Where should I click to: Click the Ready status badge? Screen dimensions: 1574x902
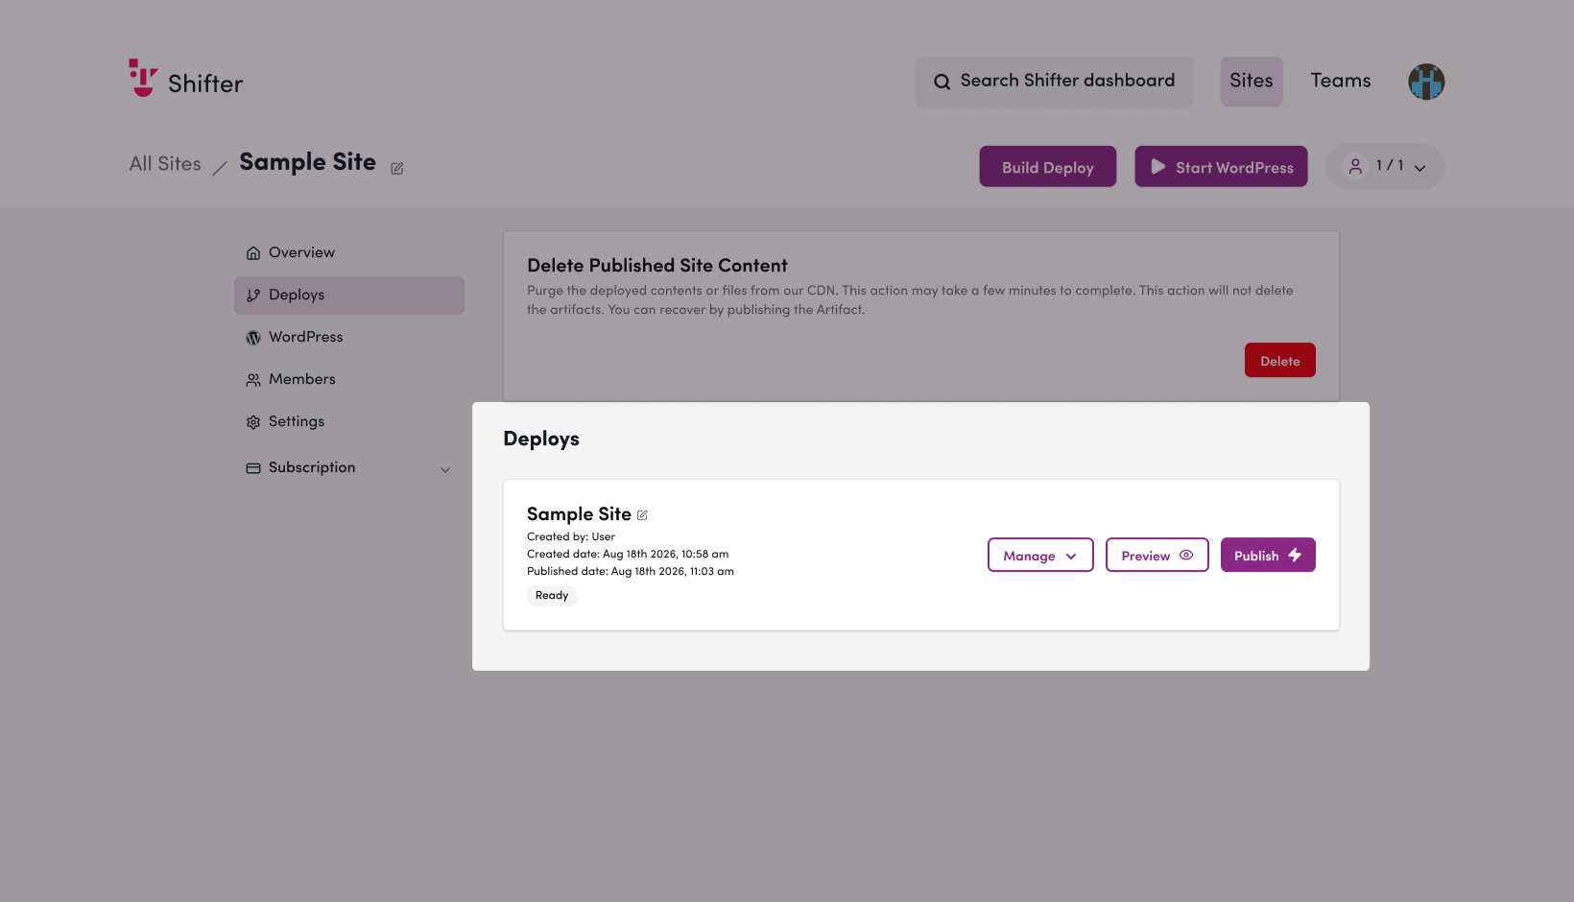(552, 596)
